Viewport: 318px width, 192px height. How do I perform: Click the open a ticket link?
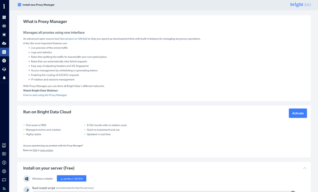point(47,150)
